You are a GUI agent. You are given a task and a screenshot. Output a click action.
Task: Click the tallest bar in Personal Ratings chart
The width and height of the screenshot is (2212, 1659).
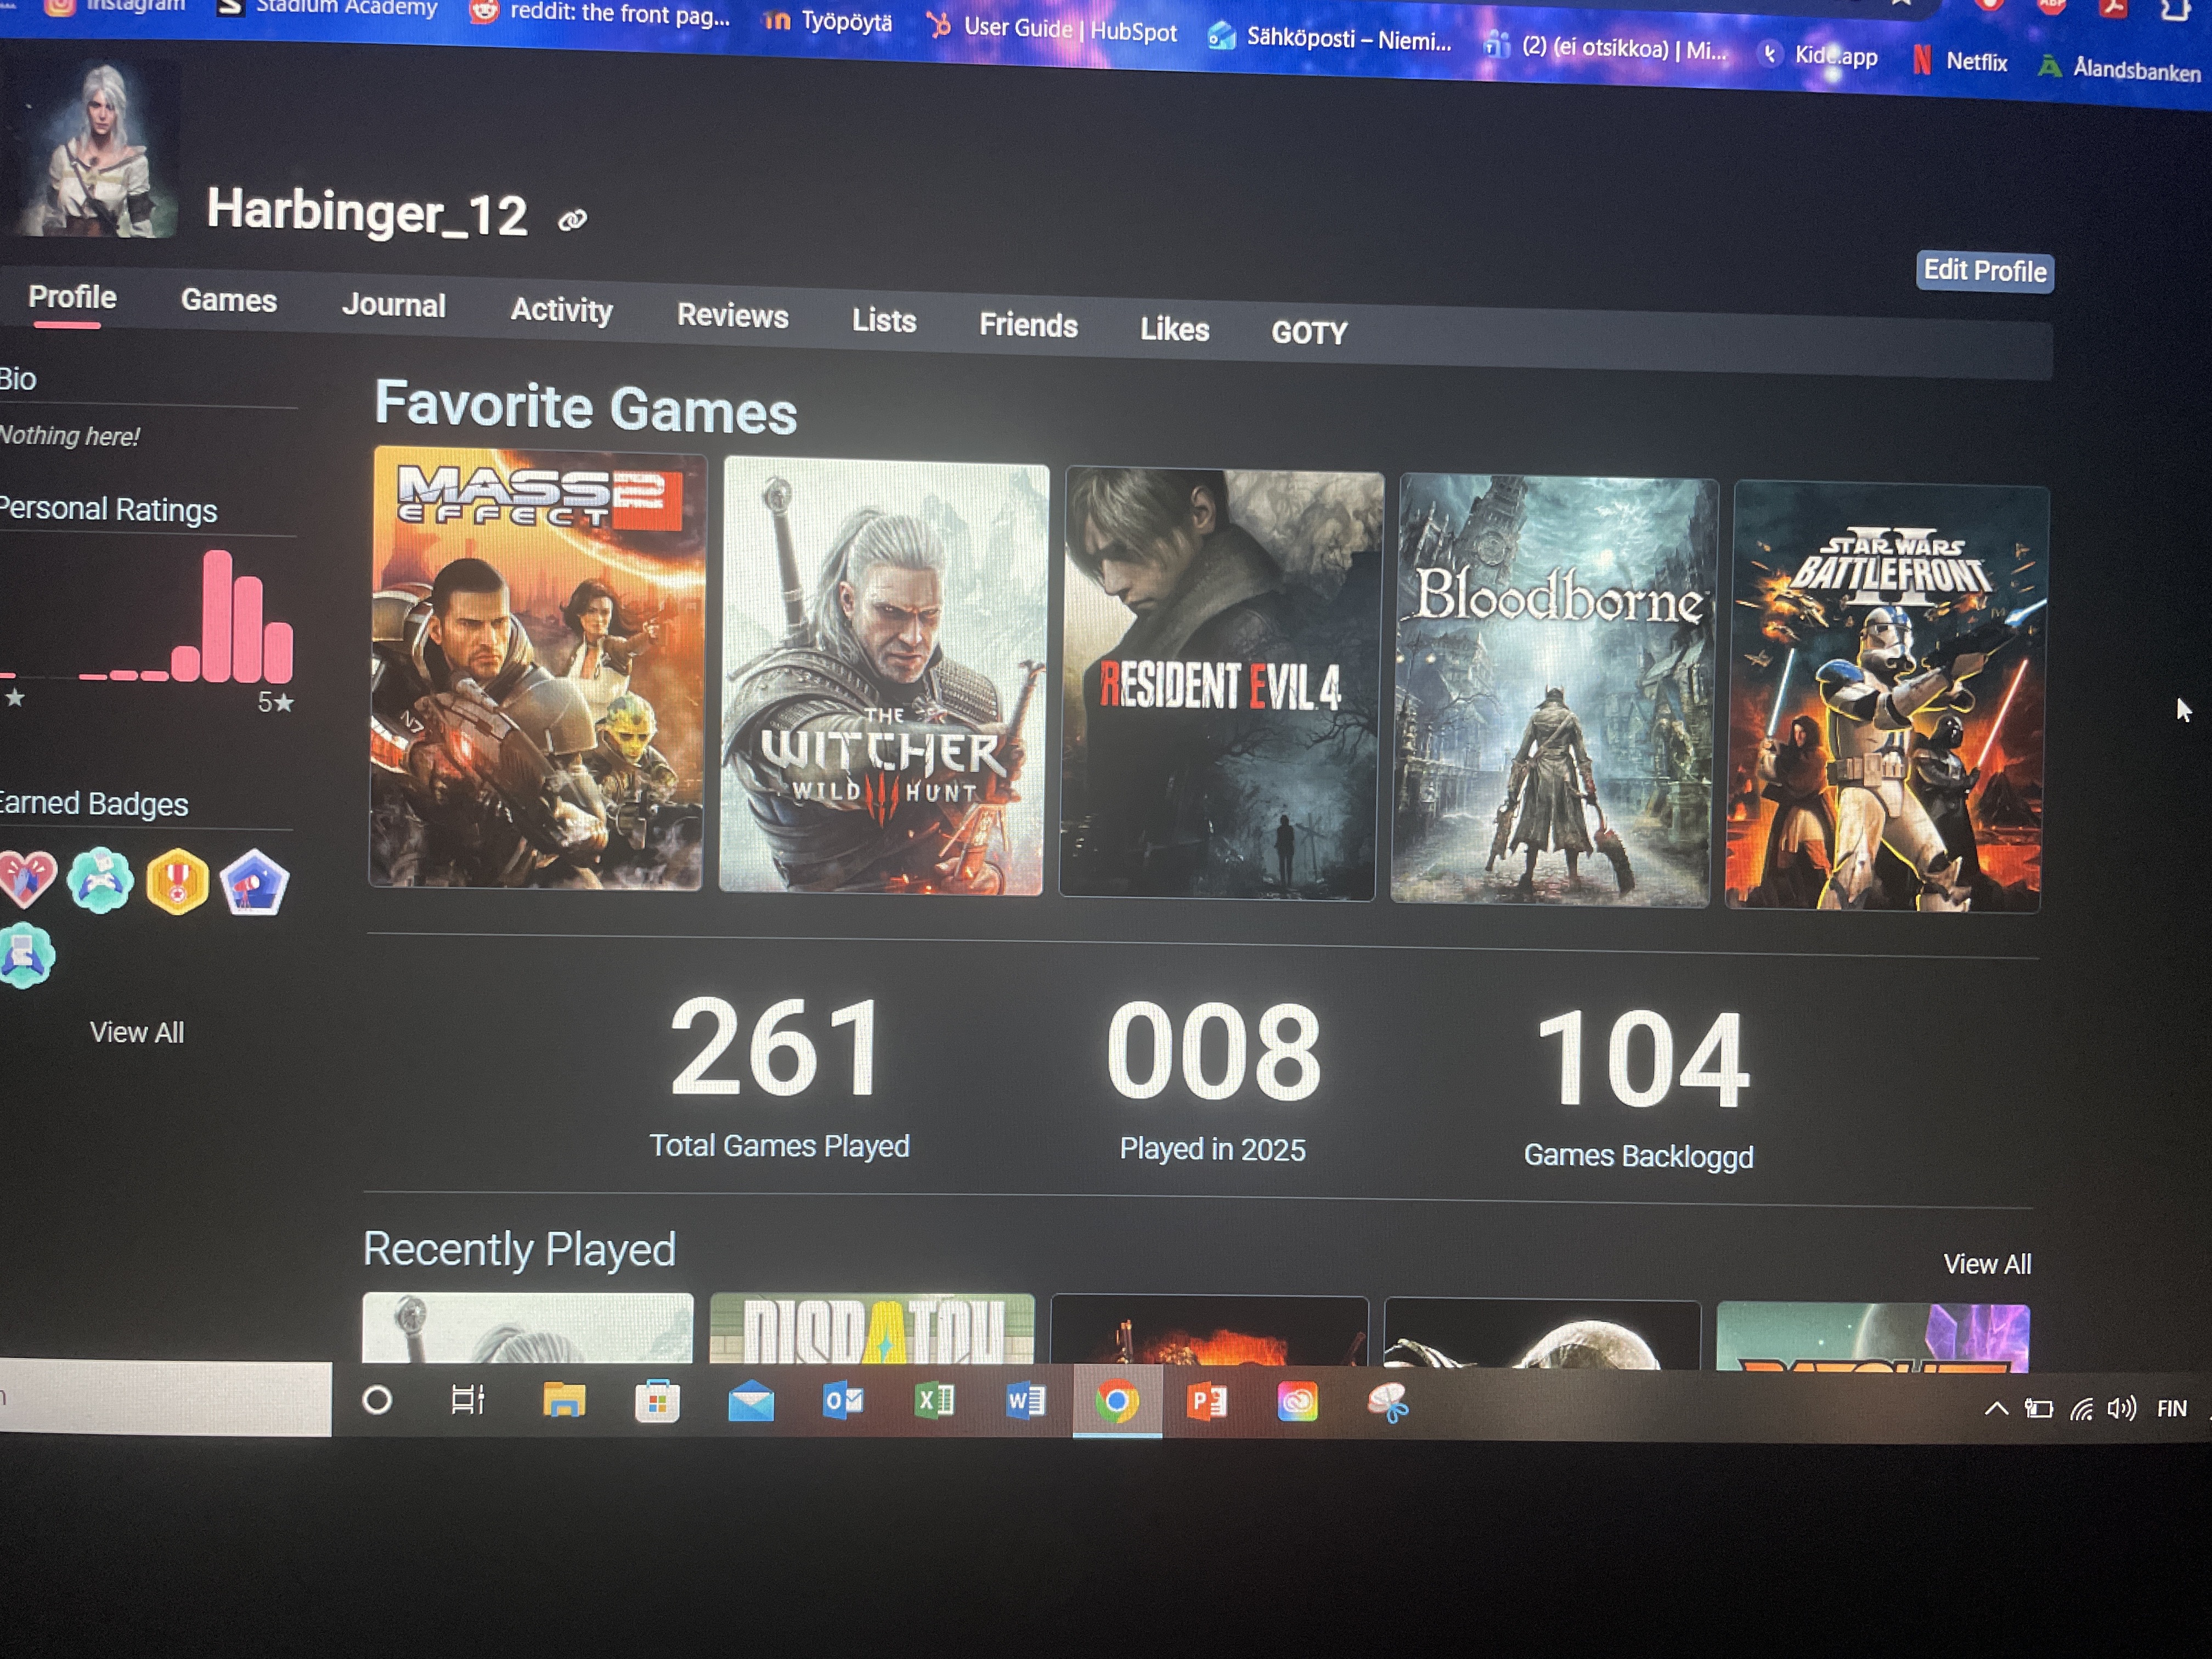[217, 615]
